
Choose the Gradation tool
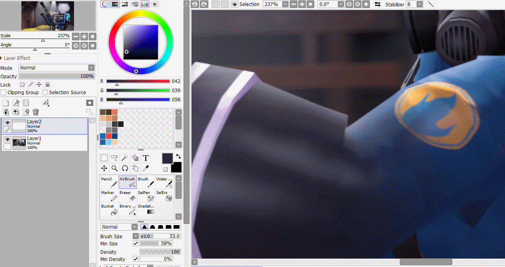click(146, 210)
